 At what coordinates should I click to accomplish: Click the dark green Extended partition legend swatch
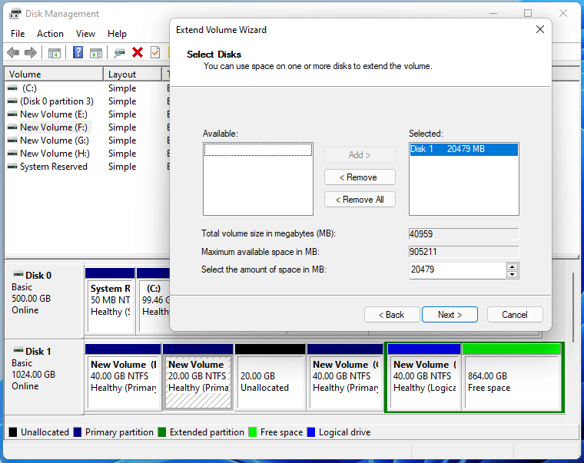click(x=162, y=432)
